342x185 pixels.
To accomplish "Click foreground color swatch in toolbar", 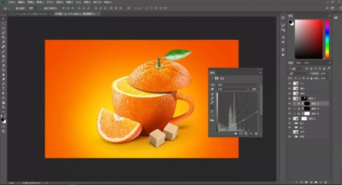I will [x=2, y=120].
